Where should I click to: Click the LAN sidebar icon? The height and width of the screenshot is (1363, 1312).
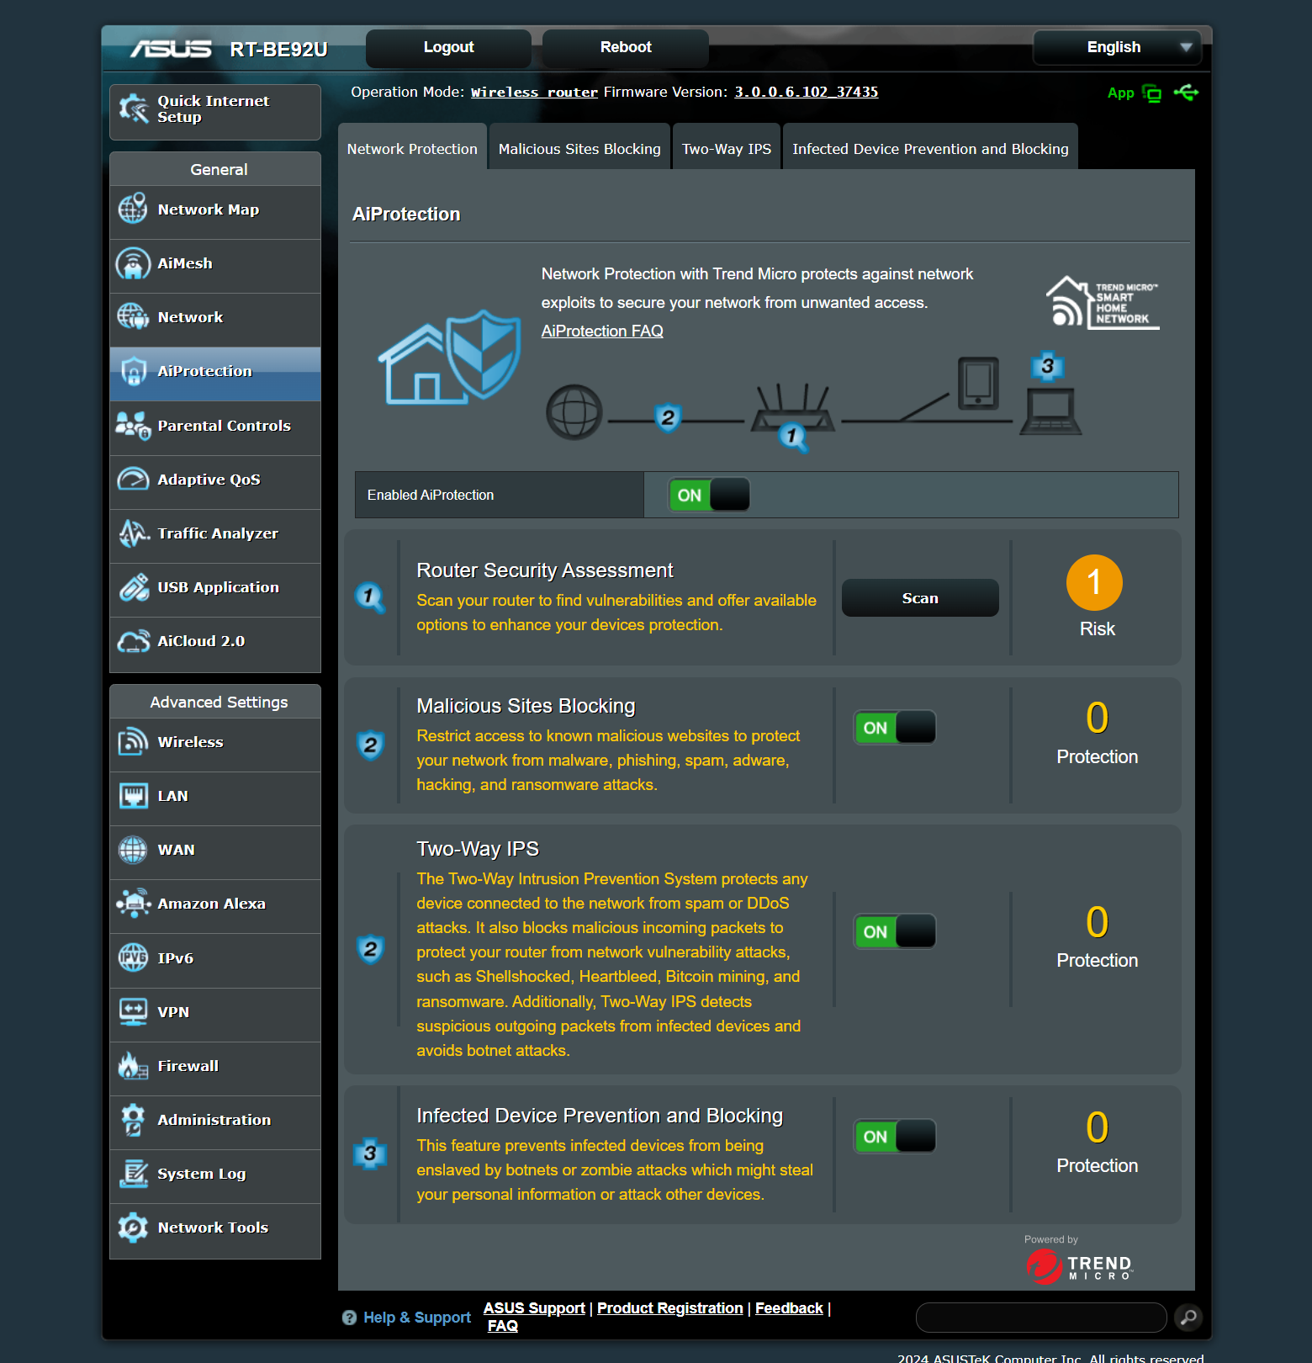[133, 795]
